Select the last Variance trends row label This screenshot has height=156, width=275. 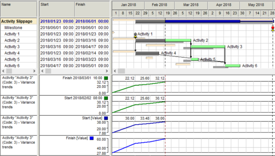click(18, 142)
